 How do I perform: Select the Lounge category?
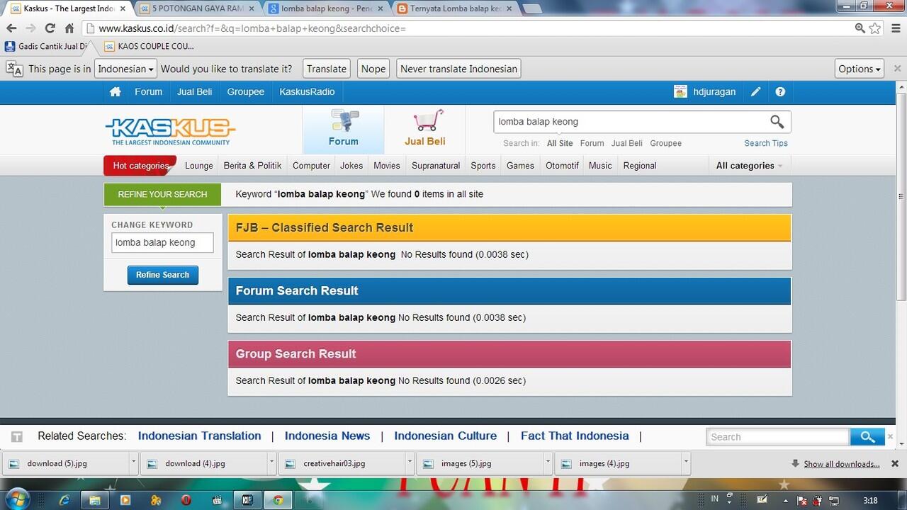pos(198,166)
